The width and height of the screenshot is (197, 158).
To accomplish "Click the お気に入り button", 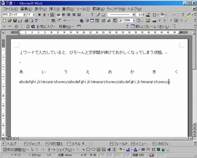I will (x=46, y=26).
